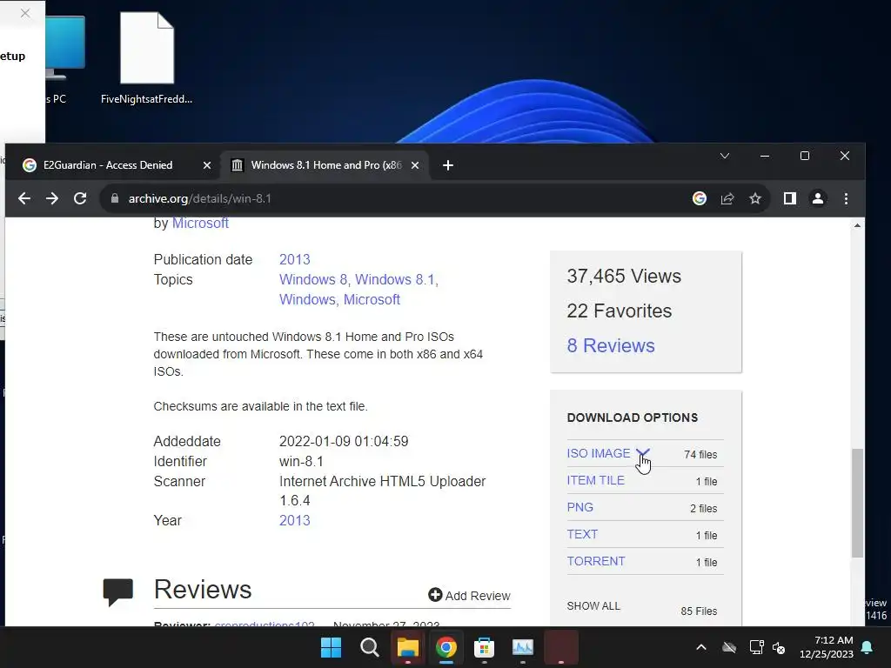Image resolution: width=891 pixels, height=668 pixels.
Task: Share this page via the share icon
Action: (727, 198)
